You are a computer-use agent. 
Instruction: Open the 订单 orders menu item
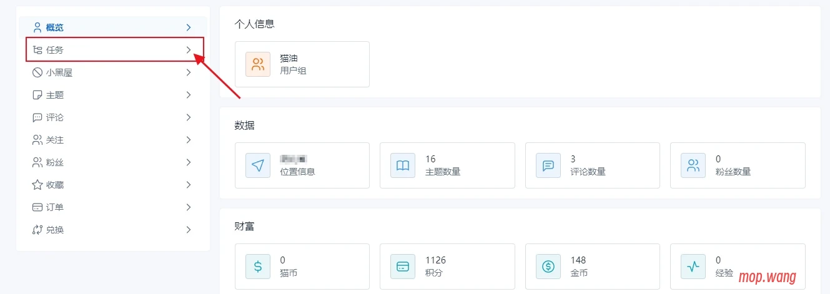point(55,207)
